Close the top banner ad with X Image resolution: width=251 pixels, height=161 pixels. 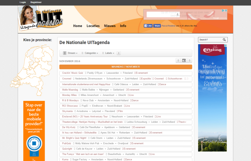[x=226, y=10]
